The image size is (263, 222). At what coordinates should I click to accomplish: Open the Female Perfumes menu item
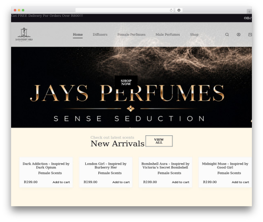tap(131, 35)
